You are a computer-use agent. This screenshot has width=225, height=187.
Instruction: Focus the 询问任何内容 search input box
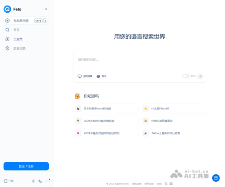[140, 62]
